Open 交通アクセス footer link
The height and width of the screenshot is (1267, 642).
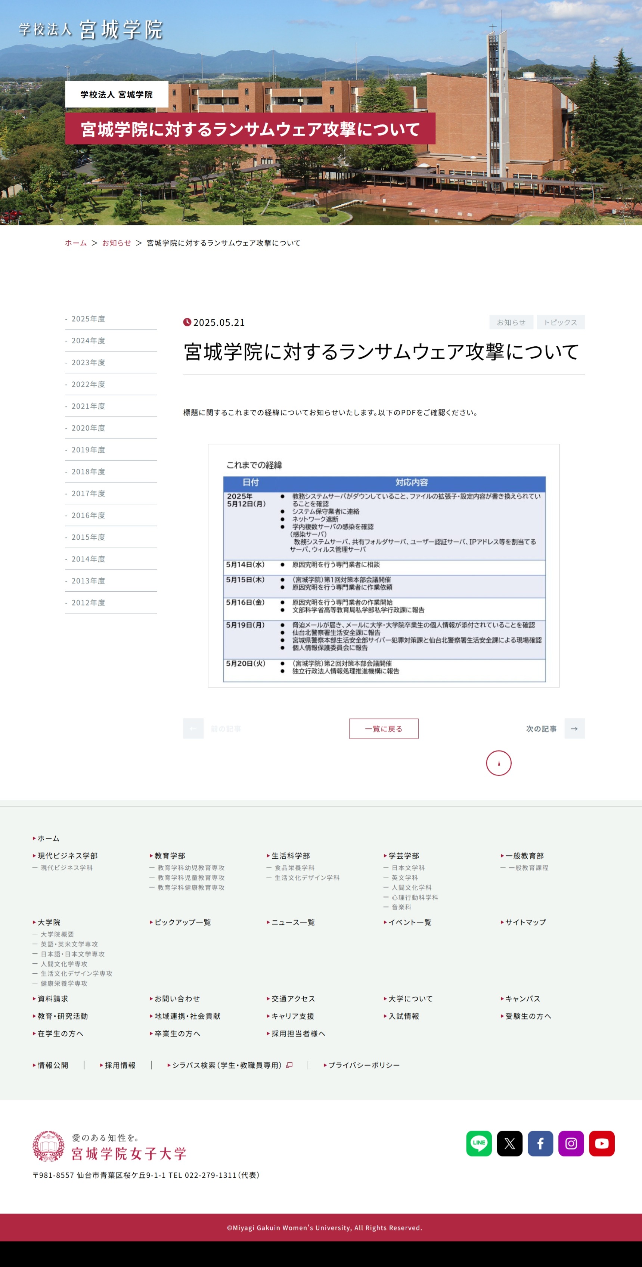coord(291,998)
